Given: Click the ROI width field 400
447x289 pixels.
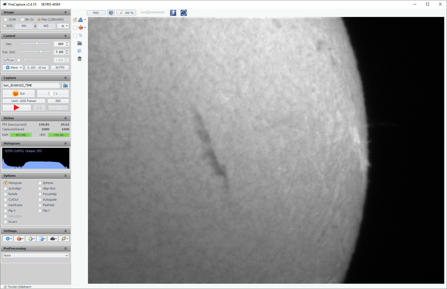Looking at the screenshot, I should click(x=24, y=26).
